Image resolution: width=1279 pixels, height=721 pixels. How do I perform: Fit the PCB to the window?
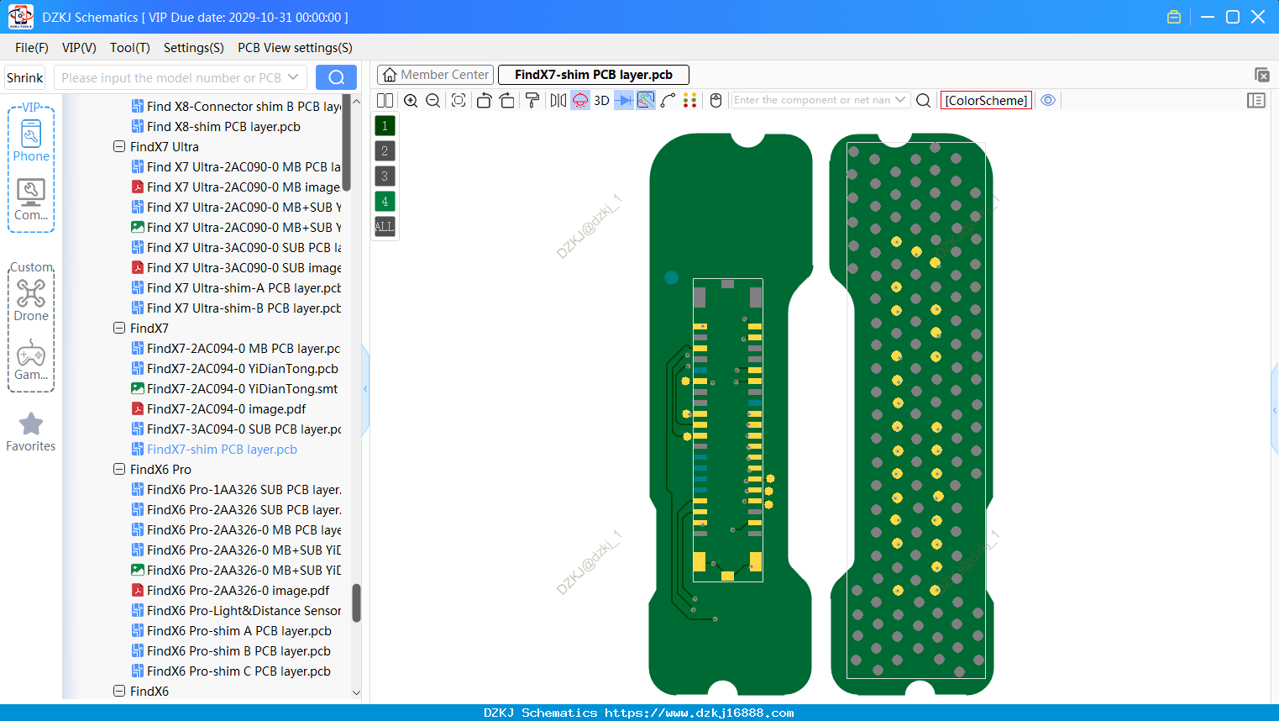(459, 100)
